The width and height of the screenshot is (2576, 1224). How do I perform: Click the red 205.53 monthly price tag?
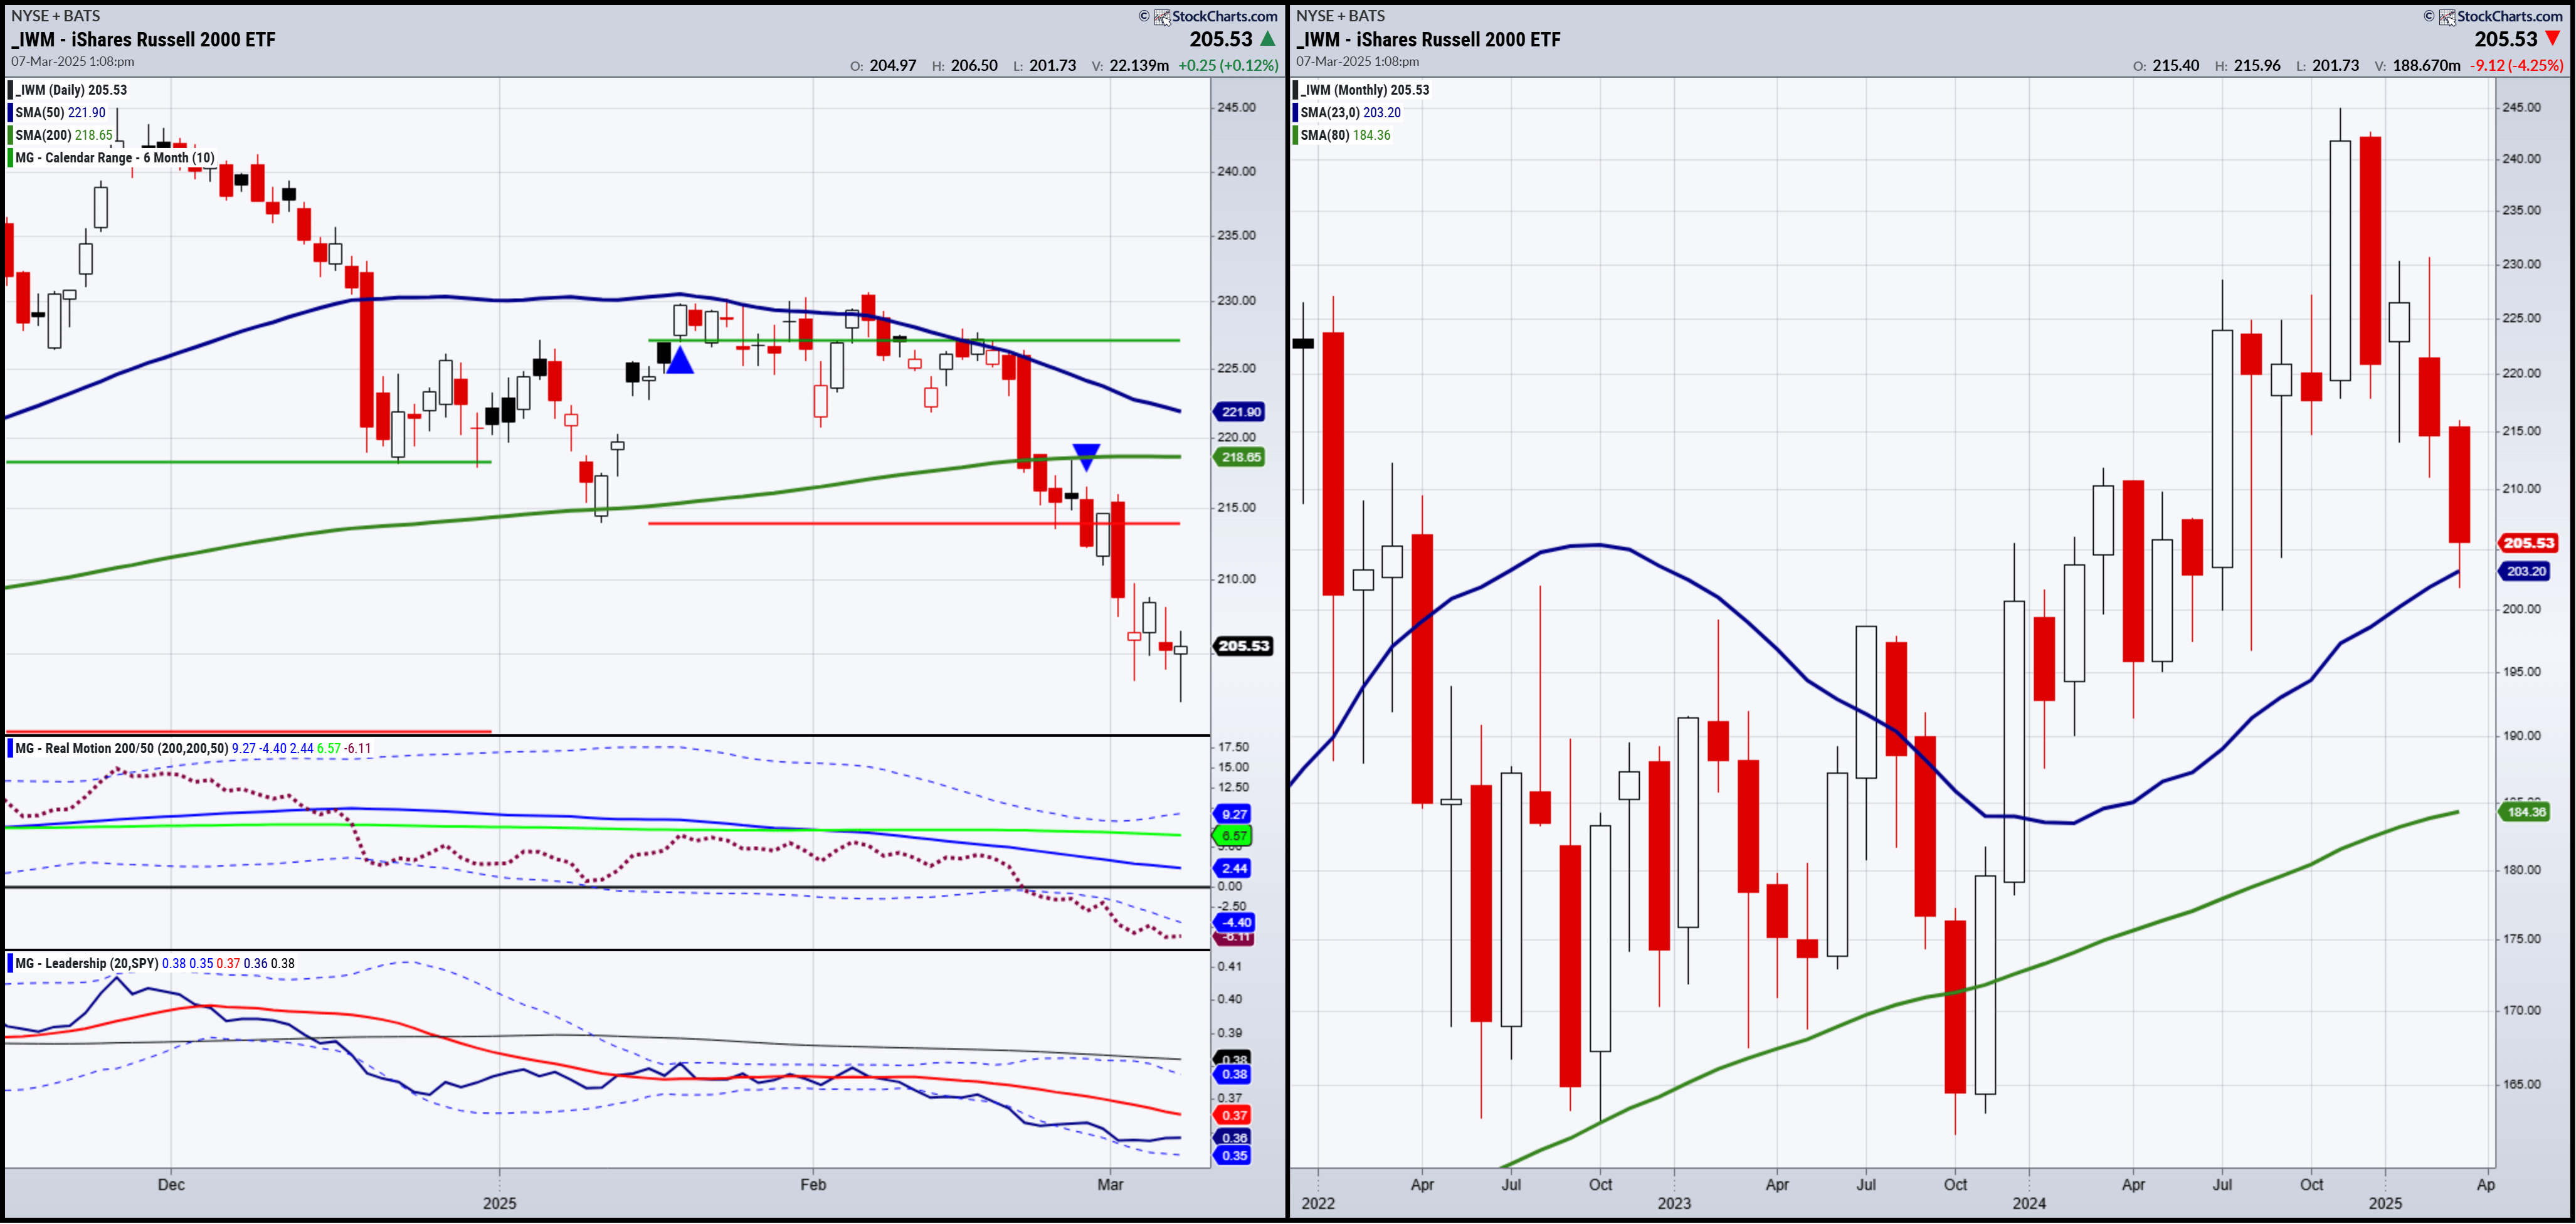2528,543
